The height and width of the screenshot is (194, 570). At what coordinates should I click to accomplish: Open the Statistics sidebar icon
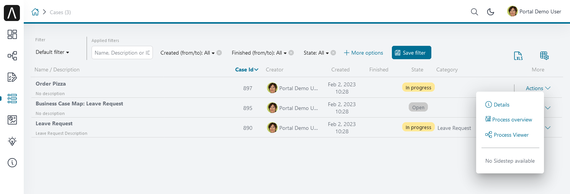[x=12, y=120]
